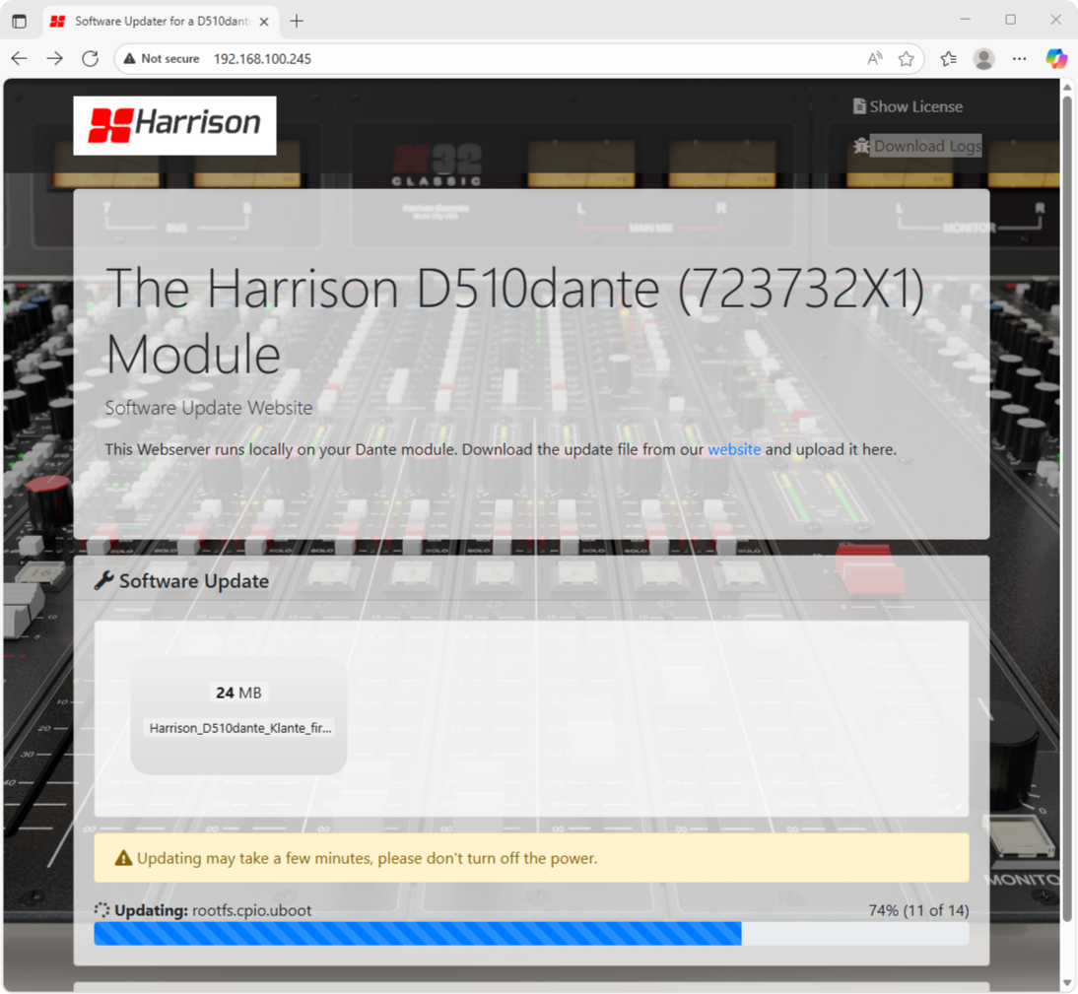This screenshot has width=1078, height=994.
Task: Activate the Read aloud icon
Action: coord(874,58)
